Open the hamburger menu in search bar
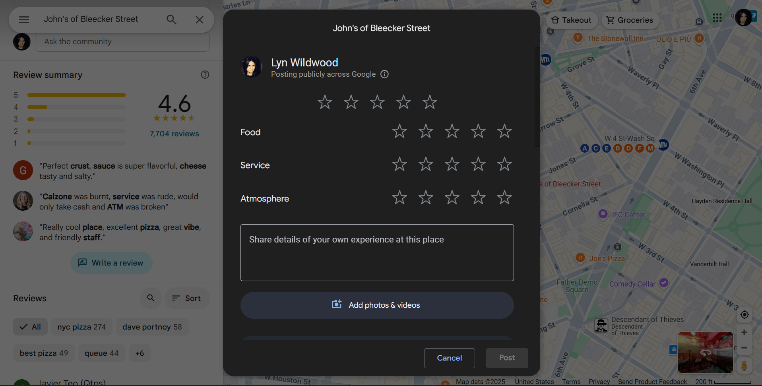The width and height of the screenshot is (762, 386). tap(24, 19)
